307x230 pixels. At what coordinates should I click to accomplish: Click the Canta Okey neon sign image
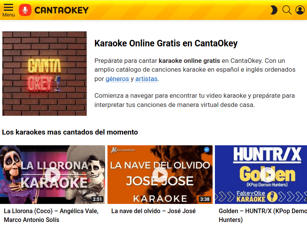[x=45, y=73]
